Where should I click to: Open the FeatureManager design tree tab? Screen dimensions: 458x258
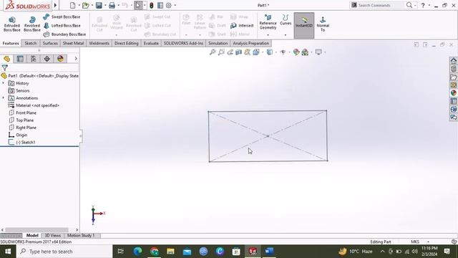coord(6,59)
